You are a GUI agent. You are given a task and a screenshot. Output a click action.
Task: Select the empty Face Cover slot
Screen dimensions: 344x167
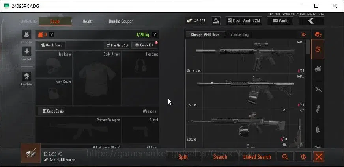(54, 92)
